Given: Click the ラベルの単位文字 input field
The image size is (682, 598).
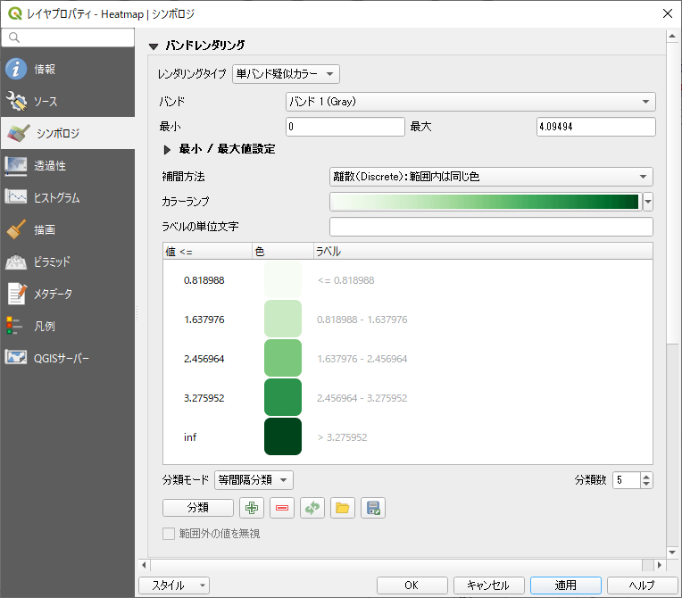Looking at the screenshot, I should pos(491,227).
